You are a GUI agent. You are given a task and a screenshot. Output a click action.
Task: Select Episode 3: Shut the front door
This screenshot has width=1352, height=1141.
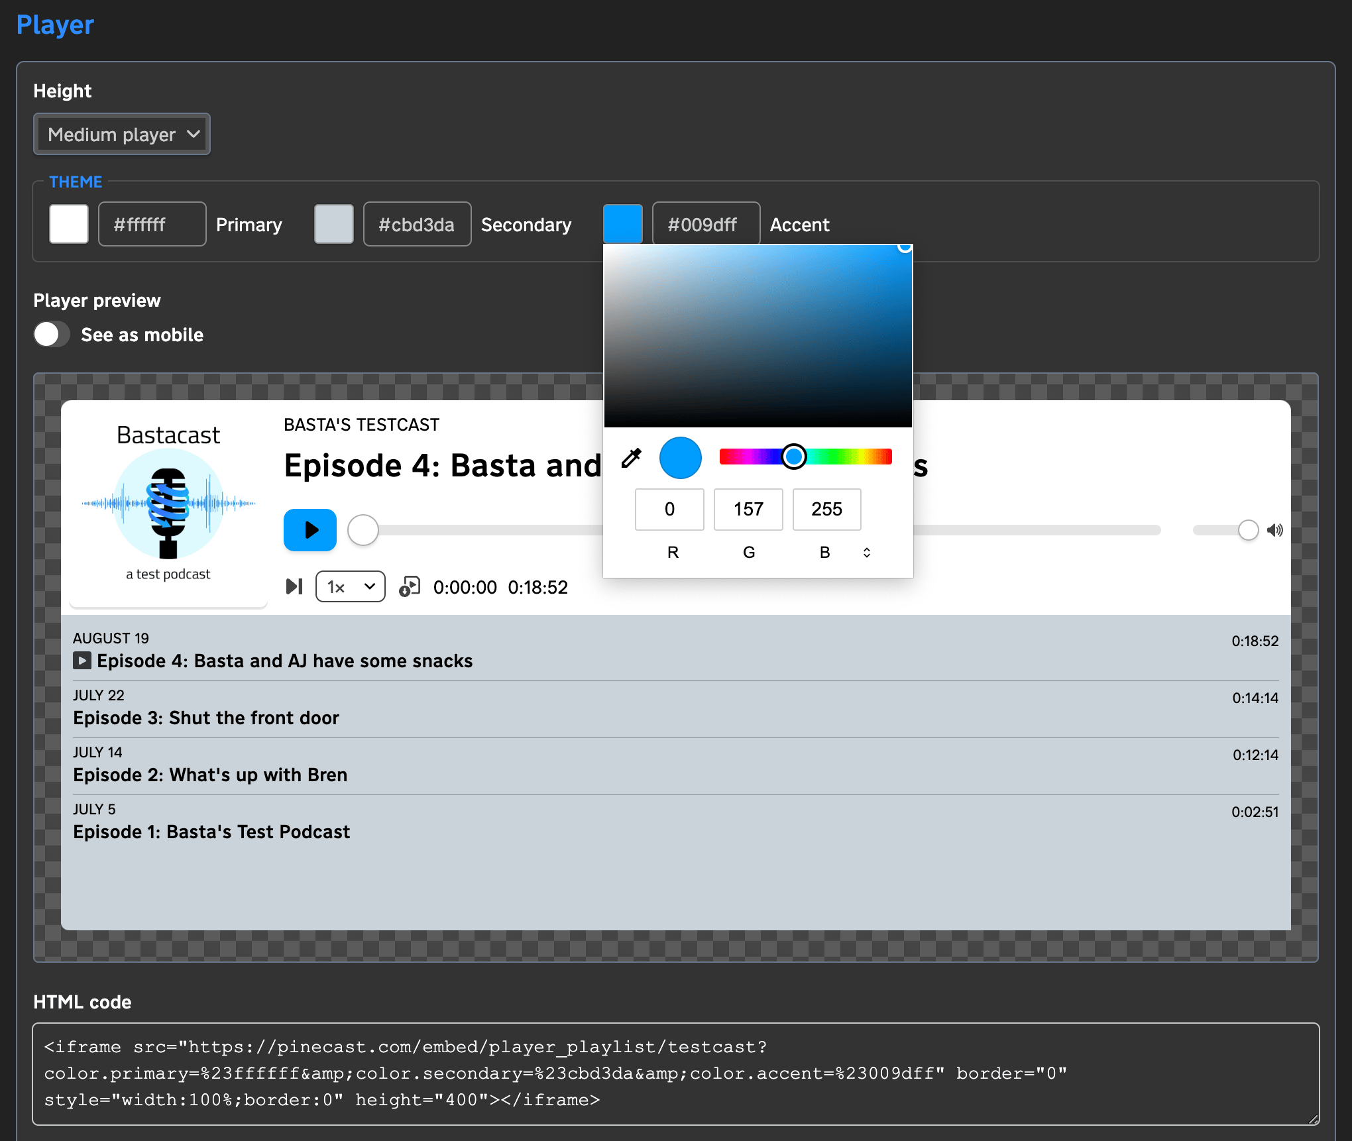coord(205,718)
